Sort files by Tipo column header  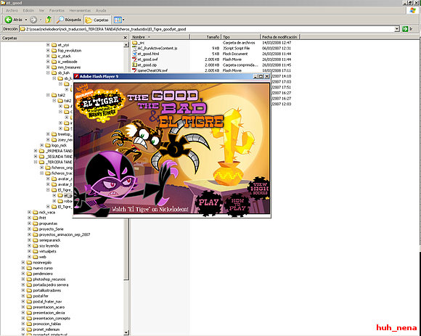(240, 37)
